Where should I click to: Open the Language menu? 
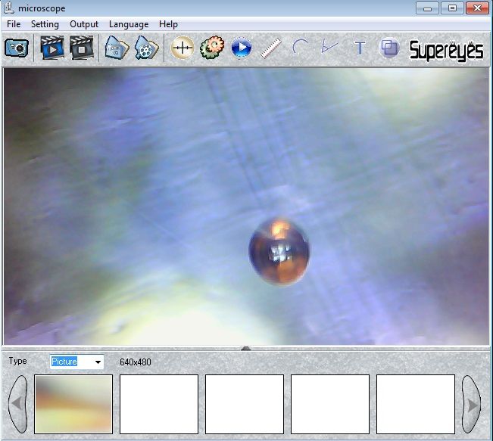[129, 24]
